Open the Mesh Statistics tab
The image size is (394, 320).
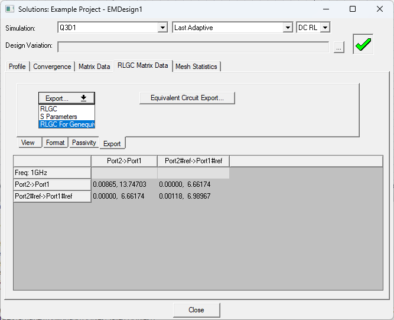coord(196,67)
